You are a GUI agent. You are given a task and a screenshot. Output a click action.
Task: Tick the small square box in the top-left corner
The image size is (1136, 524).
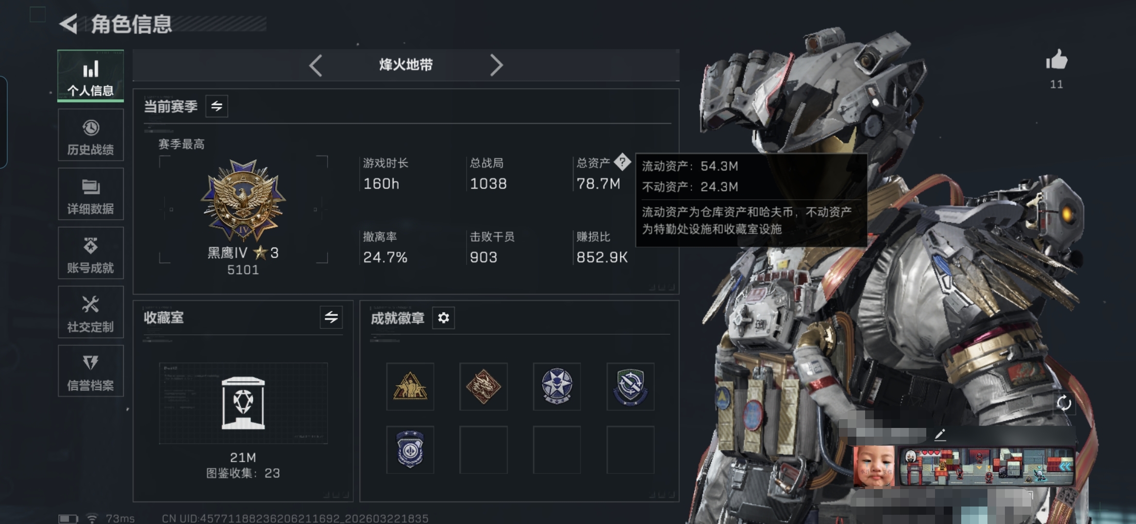[x=37, y=15]
